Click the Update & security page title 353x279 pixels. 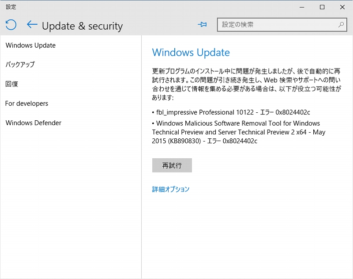[83, 26]
